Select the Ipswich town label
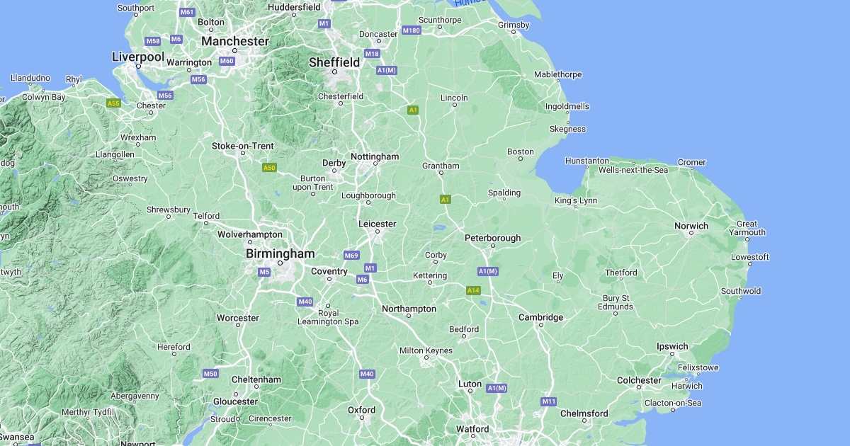 click(x=672, y=346)
